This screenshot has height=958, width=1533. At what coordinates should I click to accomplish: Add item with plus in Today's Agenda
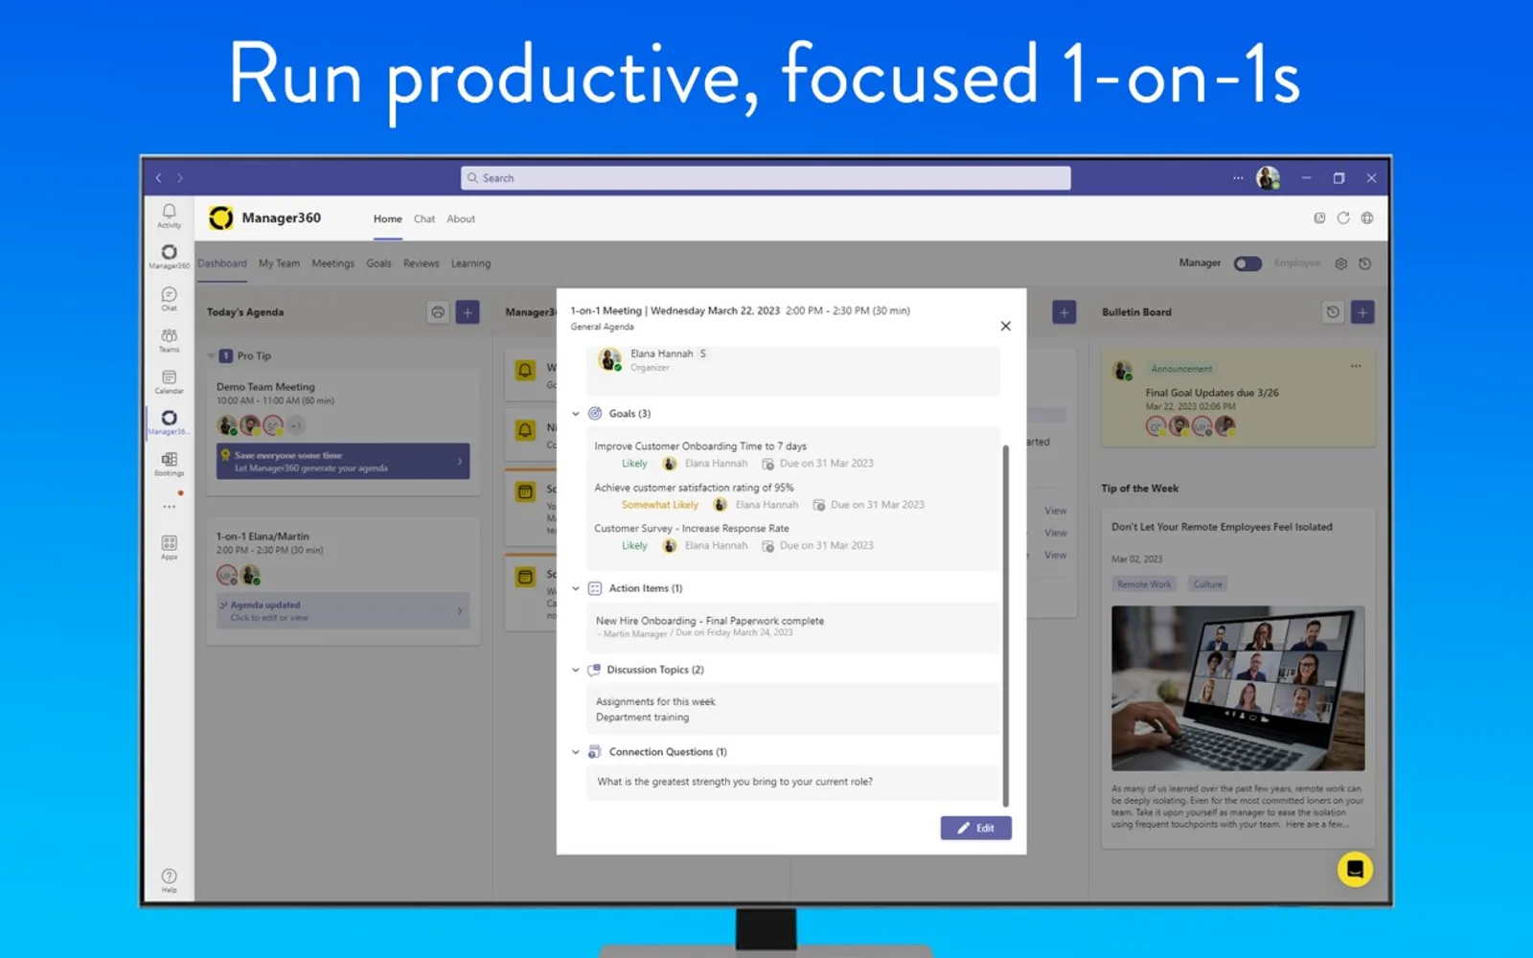[468, 312]
